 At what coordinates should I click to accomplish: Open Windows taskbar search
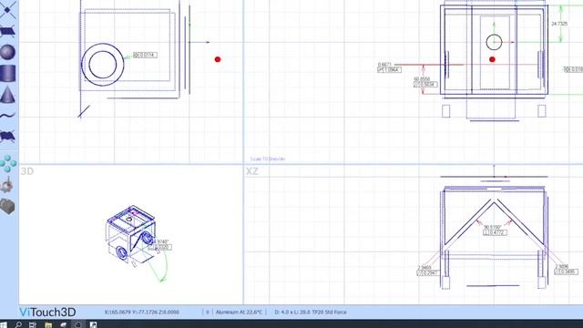click(18, 324)
